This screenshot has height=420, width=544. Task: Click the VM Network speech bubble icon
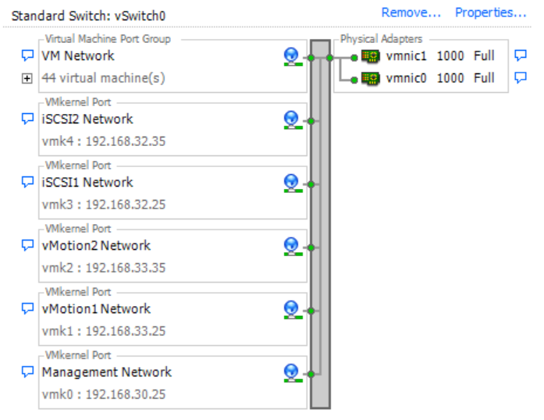[27, 55]
